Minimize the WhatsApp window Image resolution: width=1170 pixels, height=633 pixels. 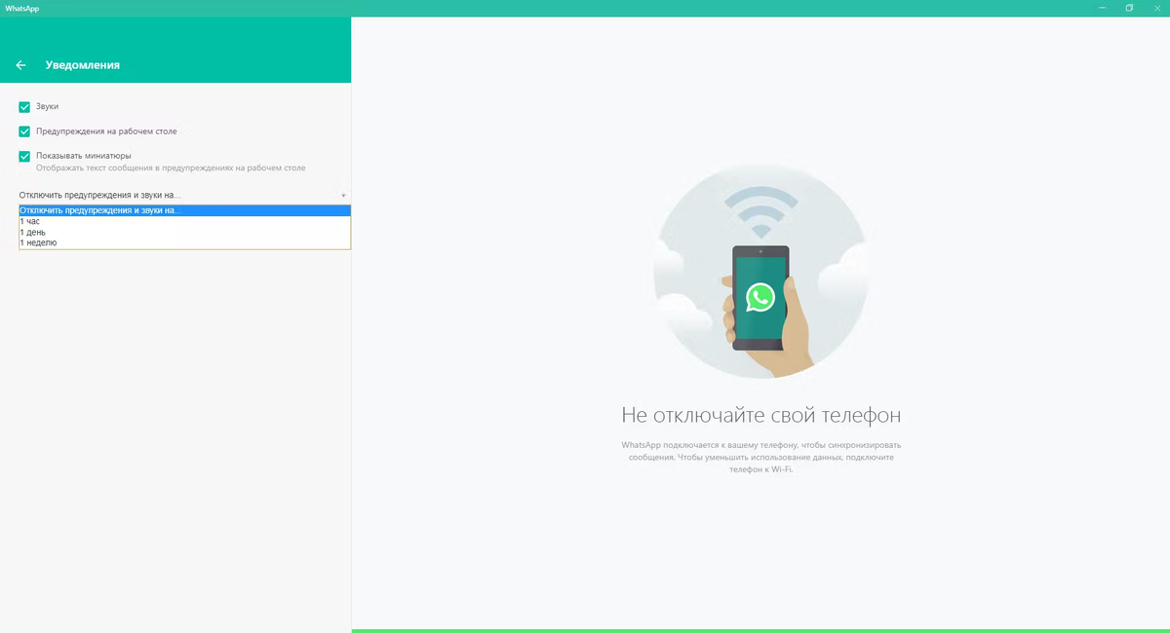point(1102,8)
